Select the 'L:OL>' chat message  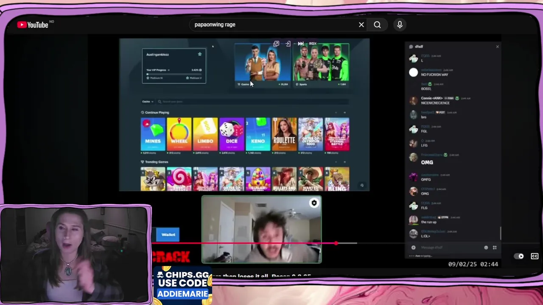coord(425,236)
